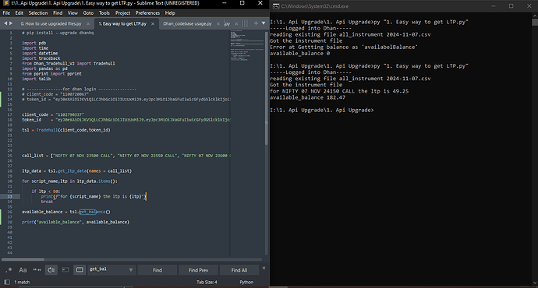
Task: Click 'available_balance 182.47' in cmd output
Action: pyautogui.click(x=307, y=97)
